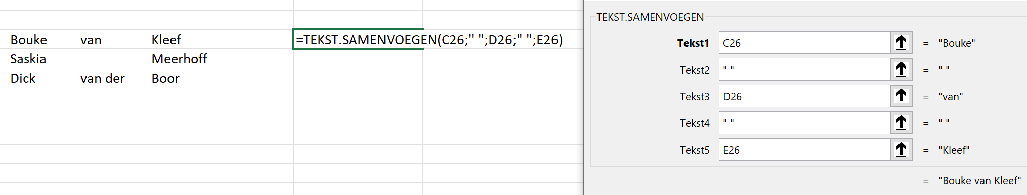Image resolution: width=1027 pixels, height=195 pixels.
Task: Click the Tekst3 range selector arrow icon
Action: tap(901, 96)
